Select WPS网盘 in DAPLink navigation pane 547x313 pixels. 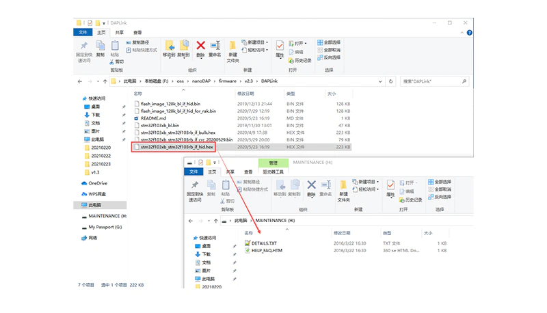(94, 194)
